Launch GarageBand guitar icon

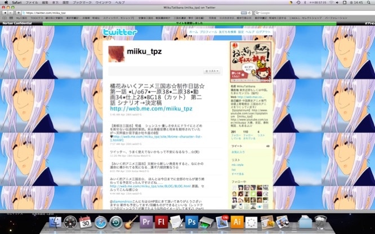coord(131,222)
